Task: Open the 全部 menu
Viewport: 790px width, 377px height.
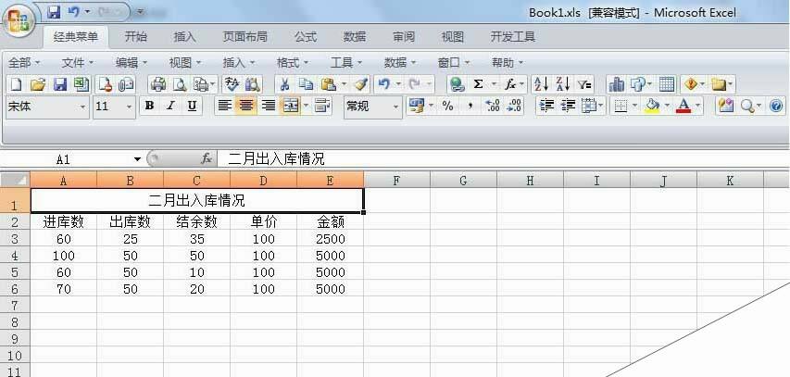Action: click(24, 63)
